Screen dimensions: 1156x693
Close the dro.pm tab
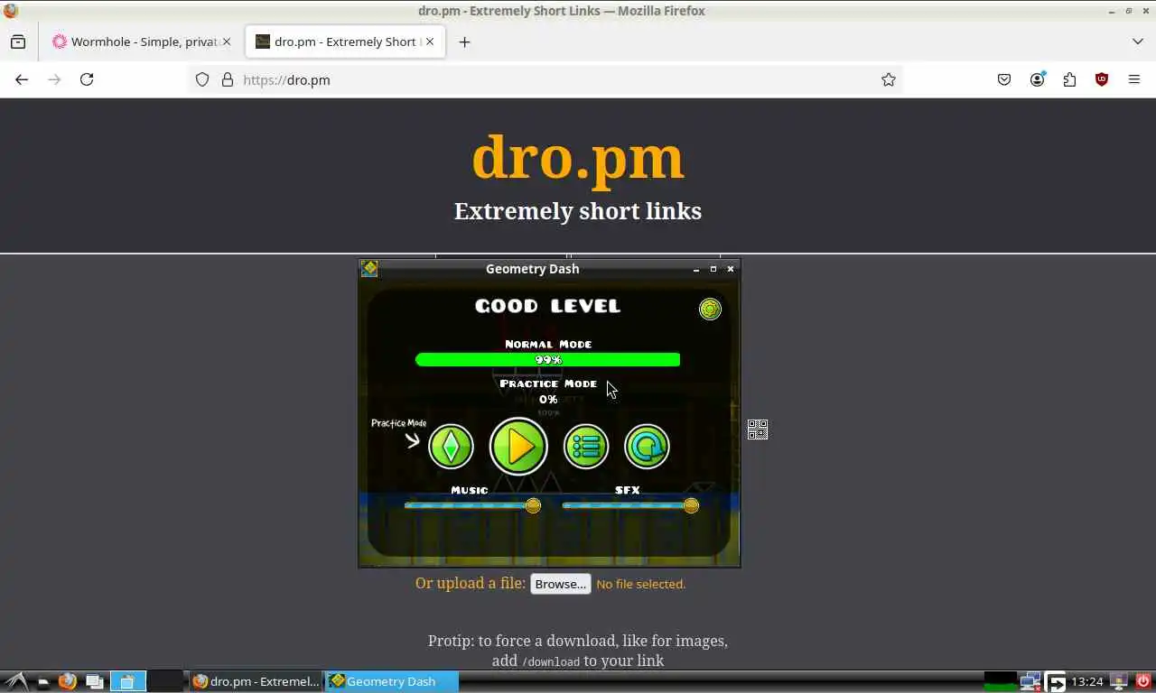(x=430, y=42)
